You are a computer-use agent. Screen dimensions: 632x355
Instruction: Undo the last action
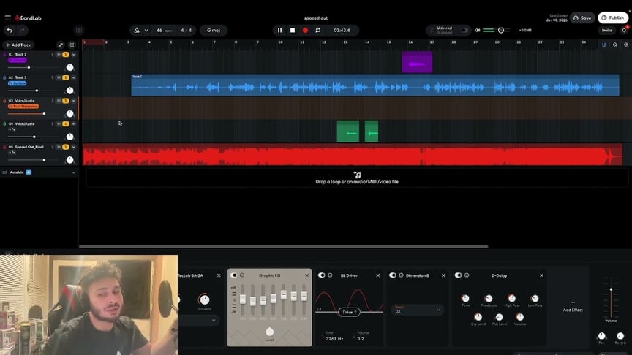pos(10,30)
